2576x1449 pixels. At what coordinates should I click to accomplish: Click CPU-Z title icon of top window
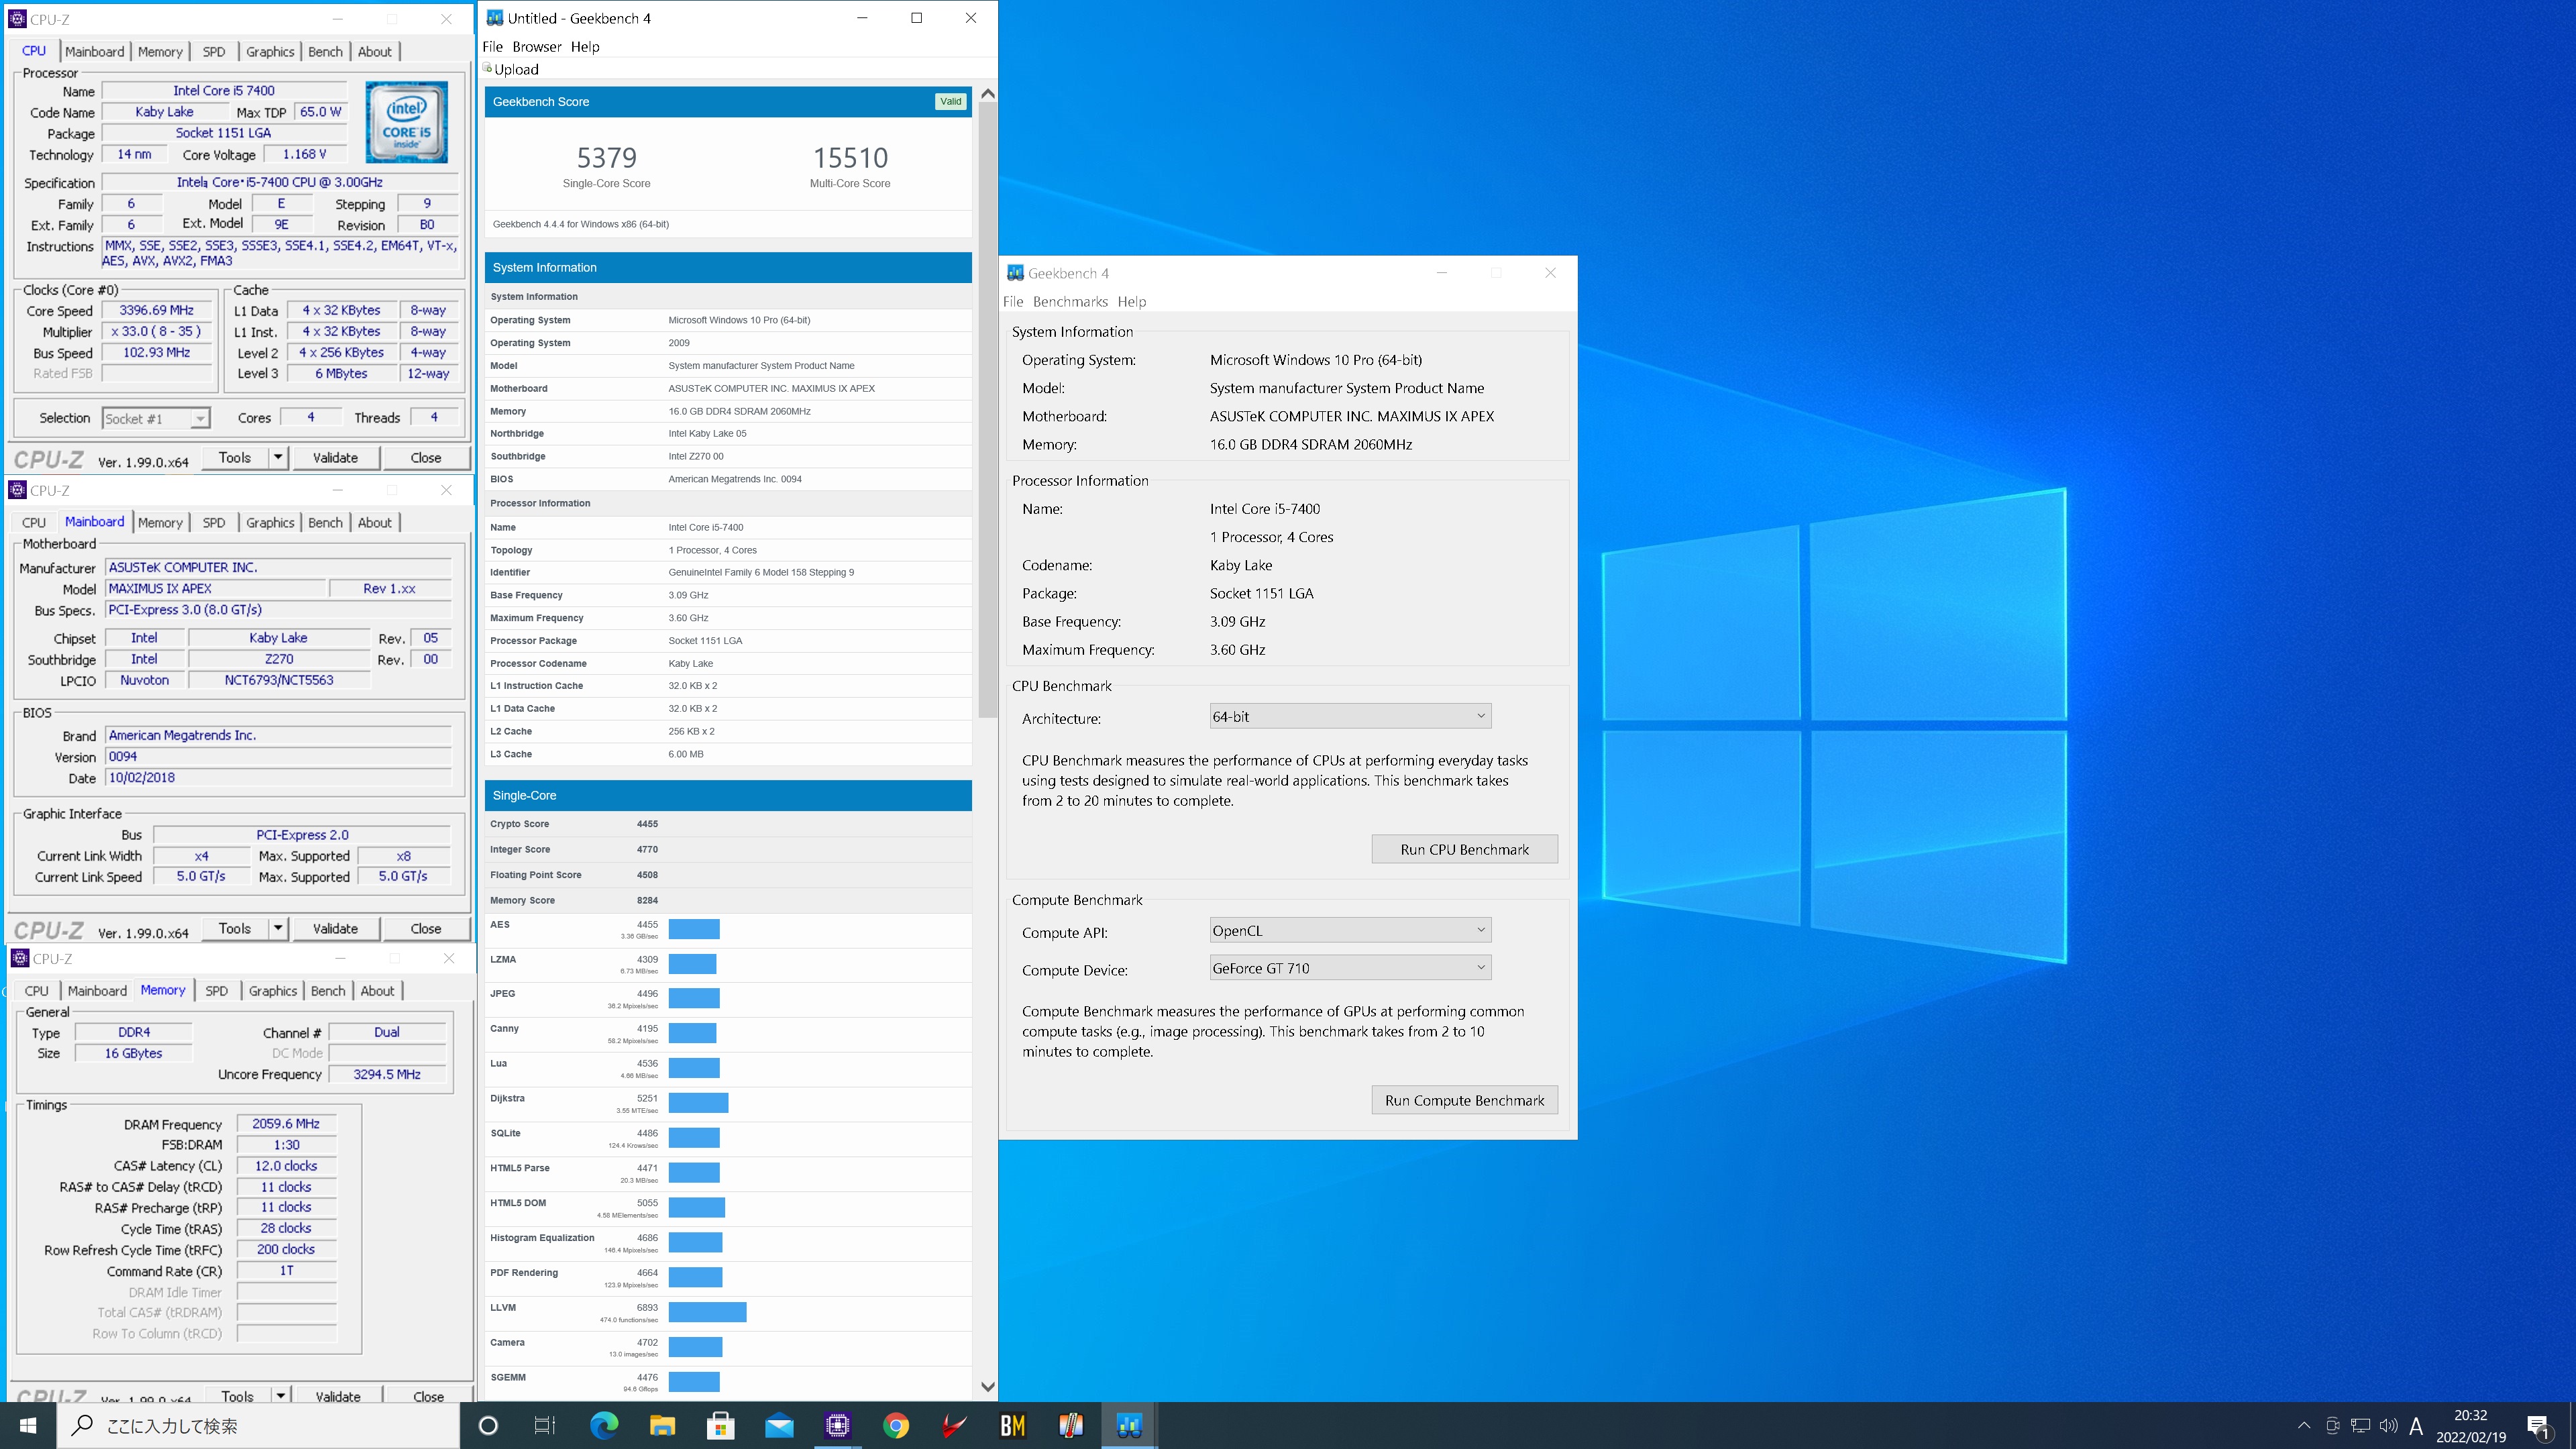click(x=17, y=19)
